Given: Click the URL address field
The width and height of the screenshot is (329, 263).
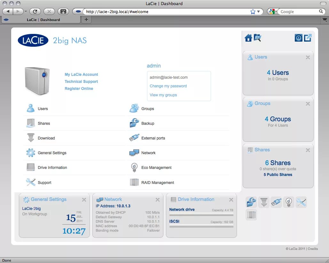Looking at the screenshot, I should 166,12.
